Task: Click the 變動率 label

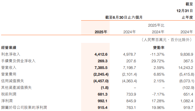Action: click(x=159, y=47)
